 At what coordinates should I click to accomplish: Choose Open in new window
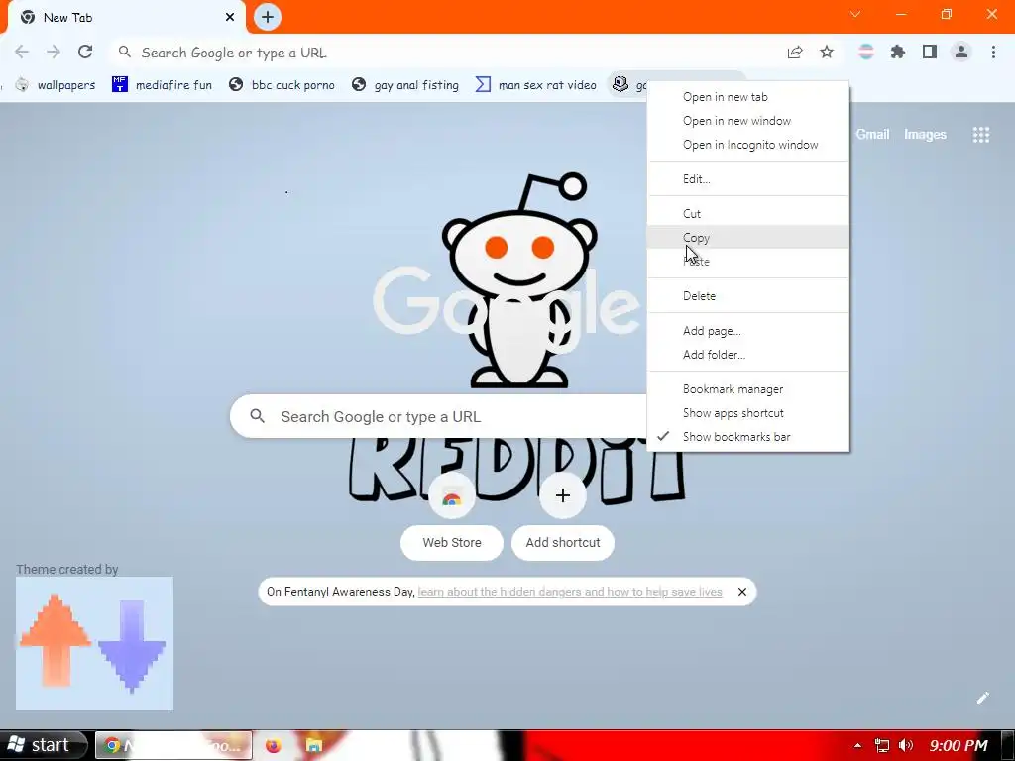(x=748, y=121)
